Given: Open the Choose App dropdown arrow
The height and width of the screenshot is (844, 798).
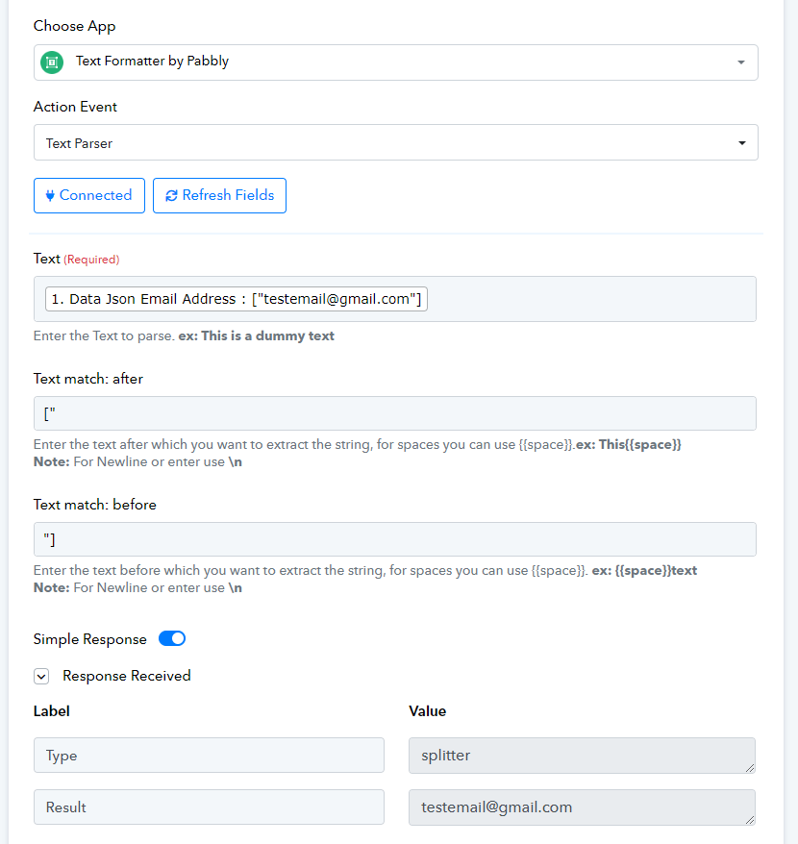Looking at the screenshot, I should tap(741, 62).
